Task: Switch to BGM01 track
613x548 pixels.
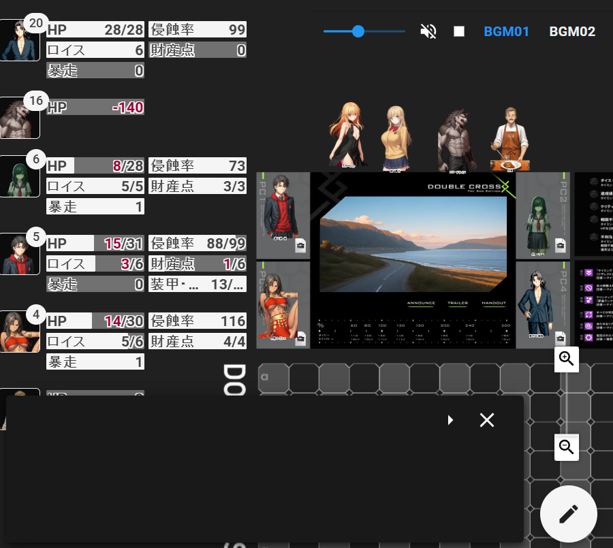Action: click(506, 31)
